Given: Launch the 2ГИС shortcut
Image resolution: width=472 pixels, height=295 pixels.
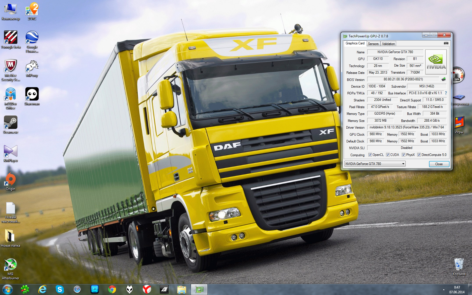Looking at the screenshot, I should (32, 12).
